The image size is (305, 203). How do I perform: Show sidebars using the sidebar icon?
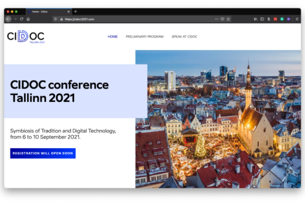pyautogui.click(x=262, y=19)
